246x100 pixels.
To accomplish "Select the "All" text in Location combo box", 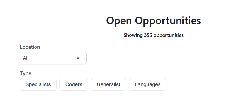I will pos(26,58).
